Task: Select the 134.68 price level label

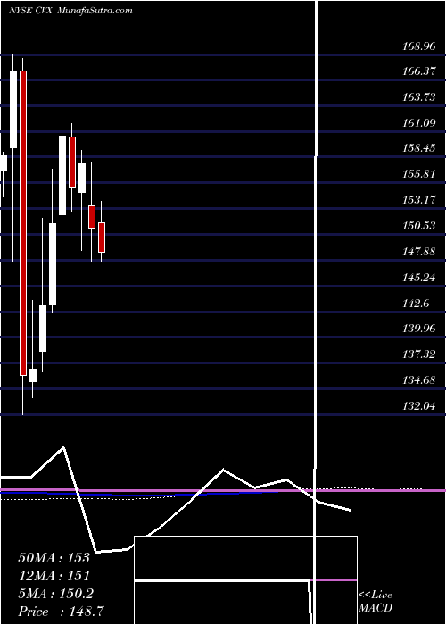Action: [x=419, y=379]
